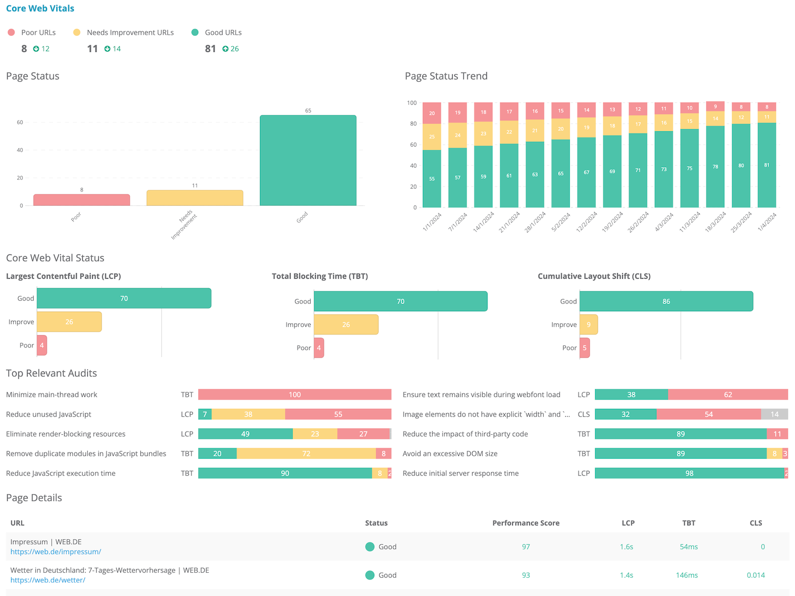Screen dimensions: 795x596
Task: Open the https://web.de/wetter/ link
Action: 48,580
